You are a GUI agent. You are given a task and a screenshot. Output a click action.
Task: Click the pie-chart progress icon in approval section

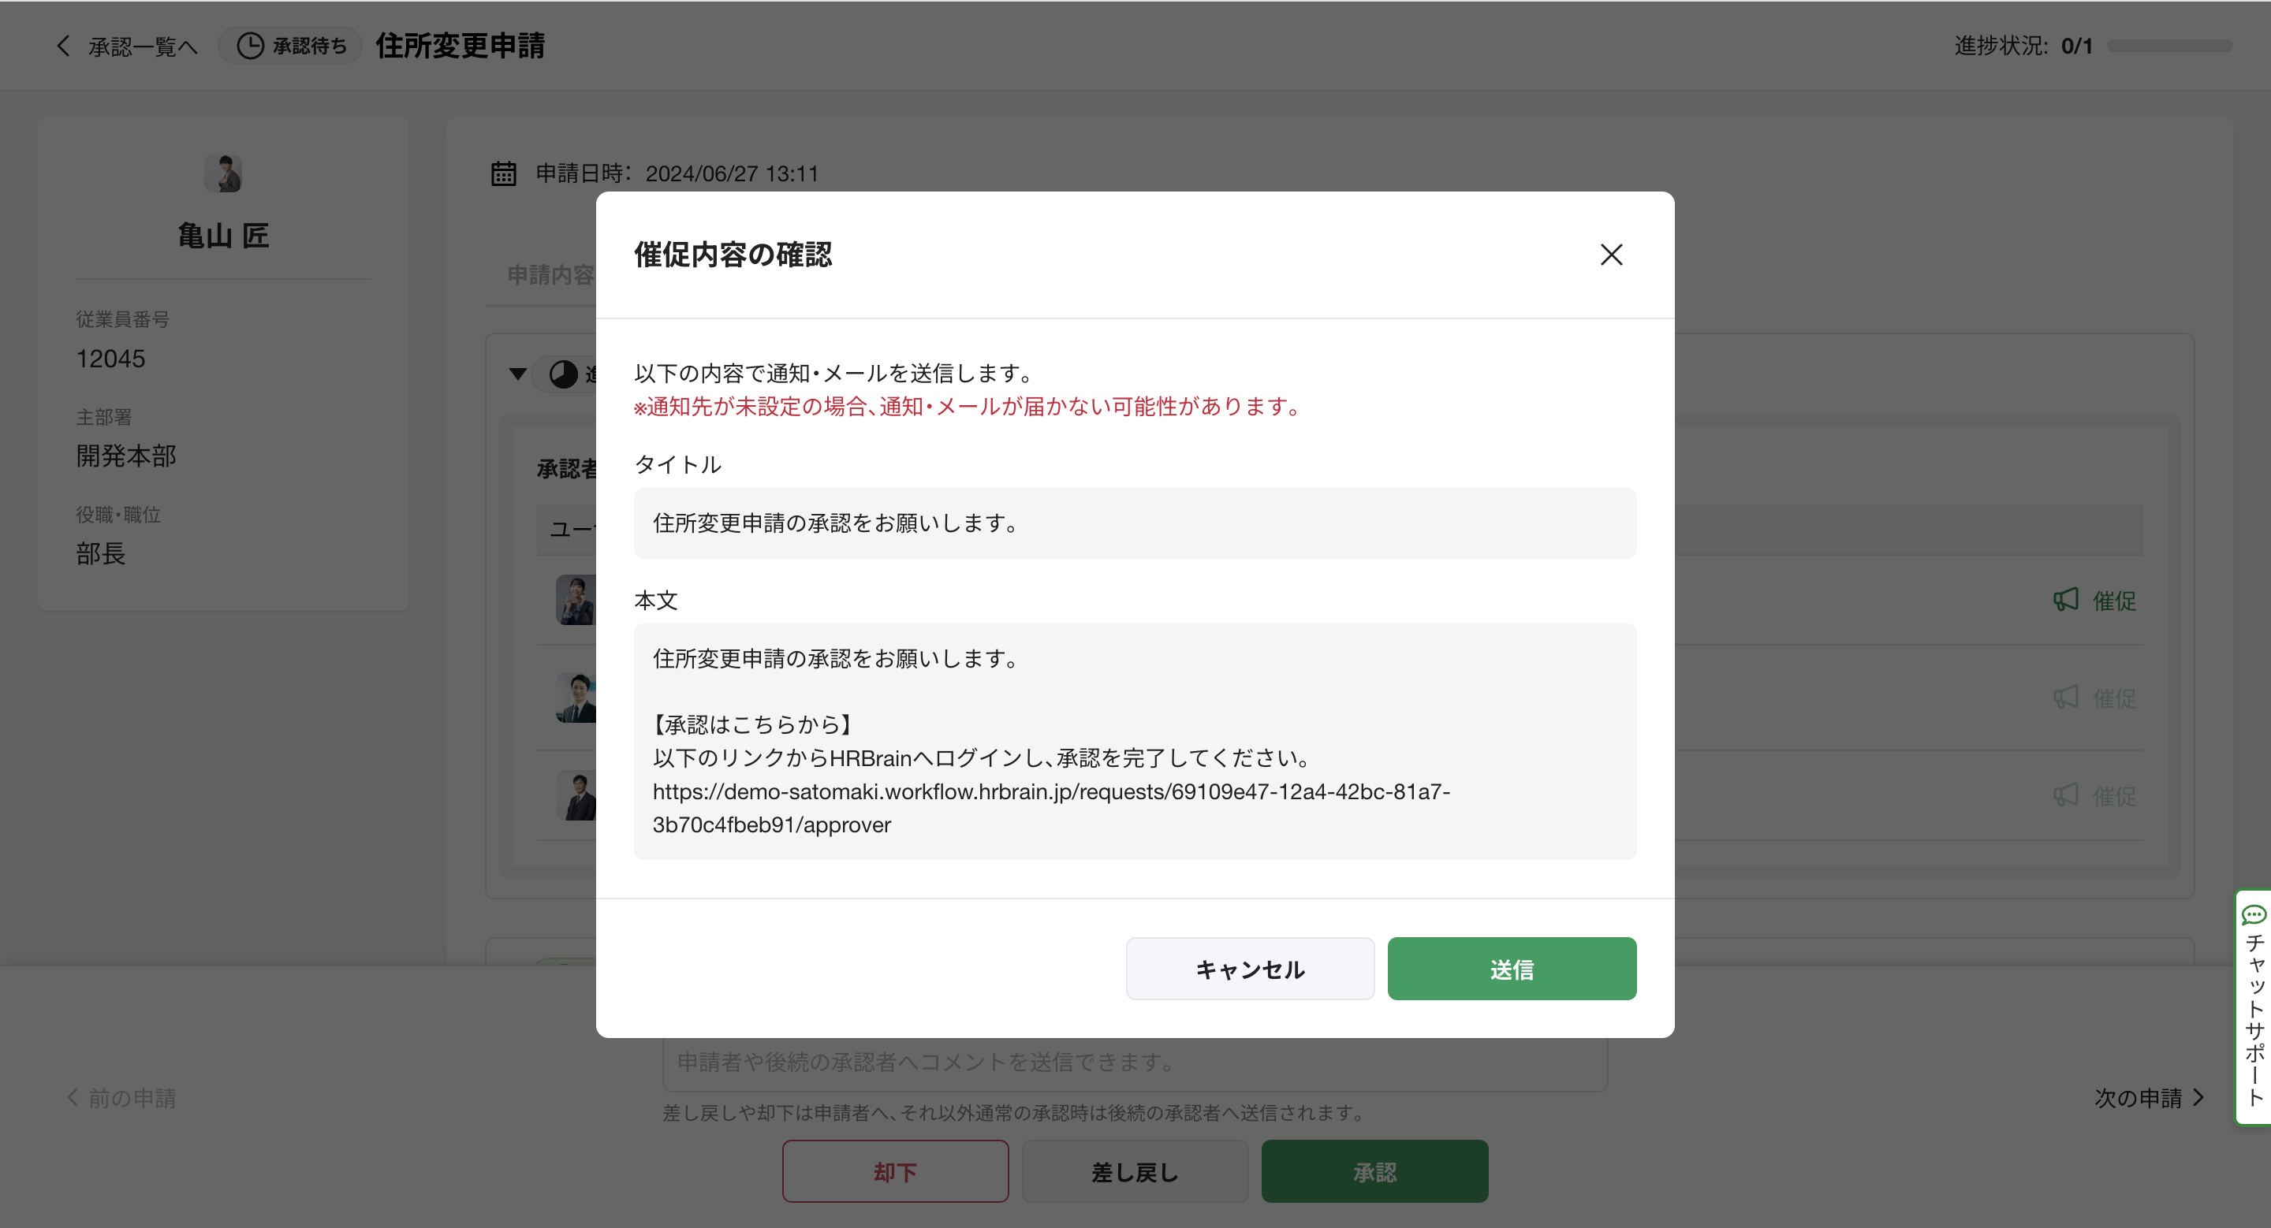(x=563, y=374)
